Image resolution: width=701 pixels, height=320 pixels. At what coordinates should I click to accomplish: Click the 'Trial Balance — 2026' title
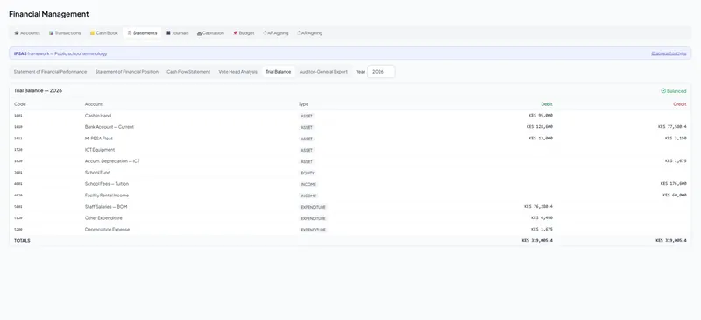coord(38,90)
